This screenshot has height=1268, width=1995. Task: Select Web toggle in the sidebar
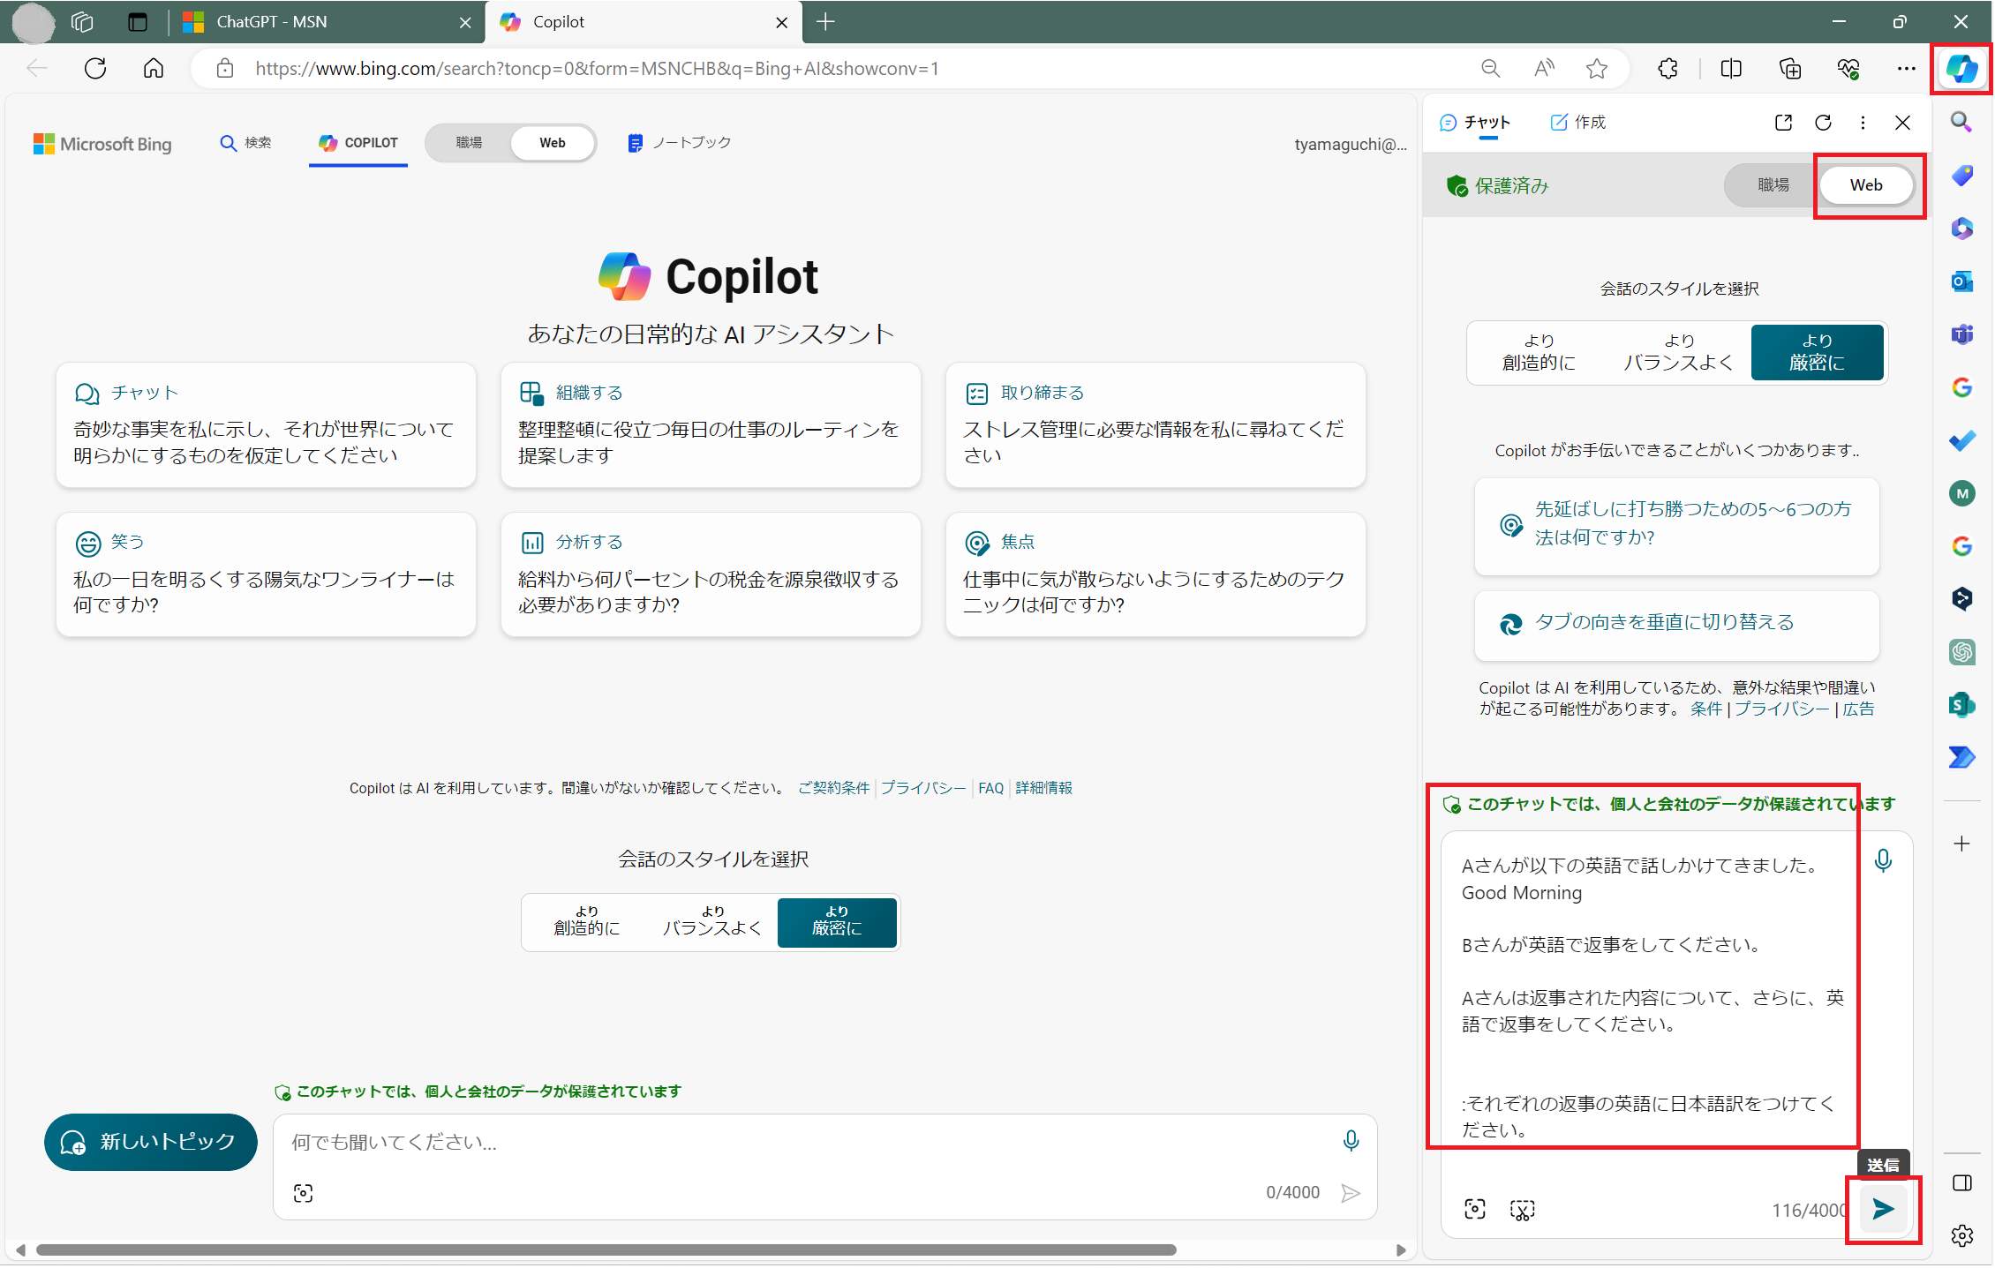click(x=1865, y=184)
